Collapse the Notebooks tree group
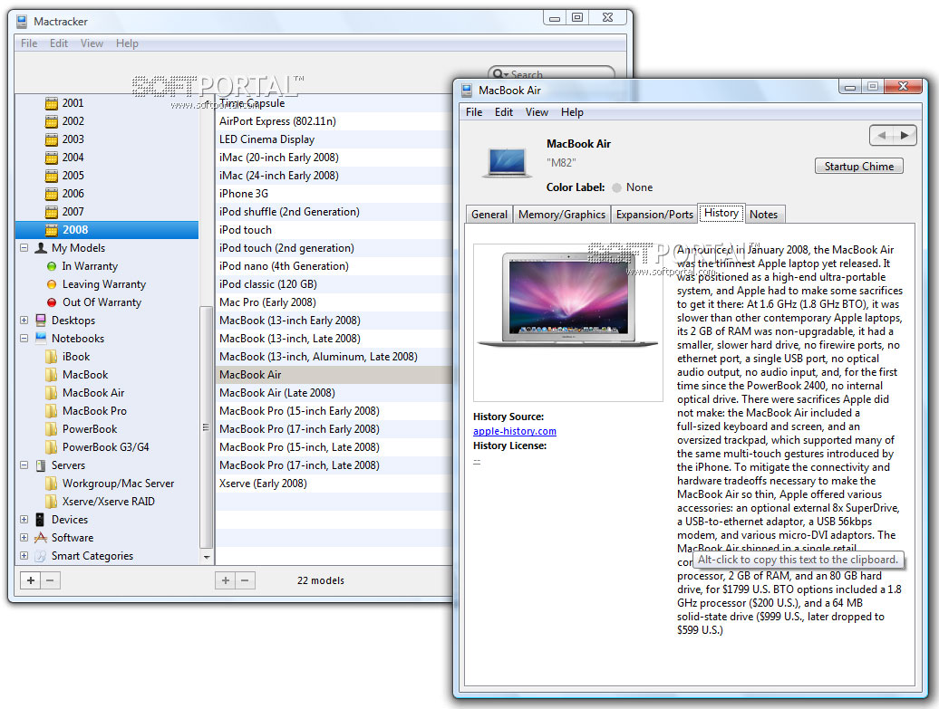This screenshot has height=709, width=939. (24, 338)
